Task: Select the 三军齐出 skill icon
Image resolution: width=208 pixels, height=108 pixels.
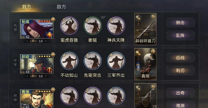Action: pyautogui.click(x=116, y=61)
